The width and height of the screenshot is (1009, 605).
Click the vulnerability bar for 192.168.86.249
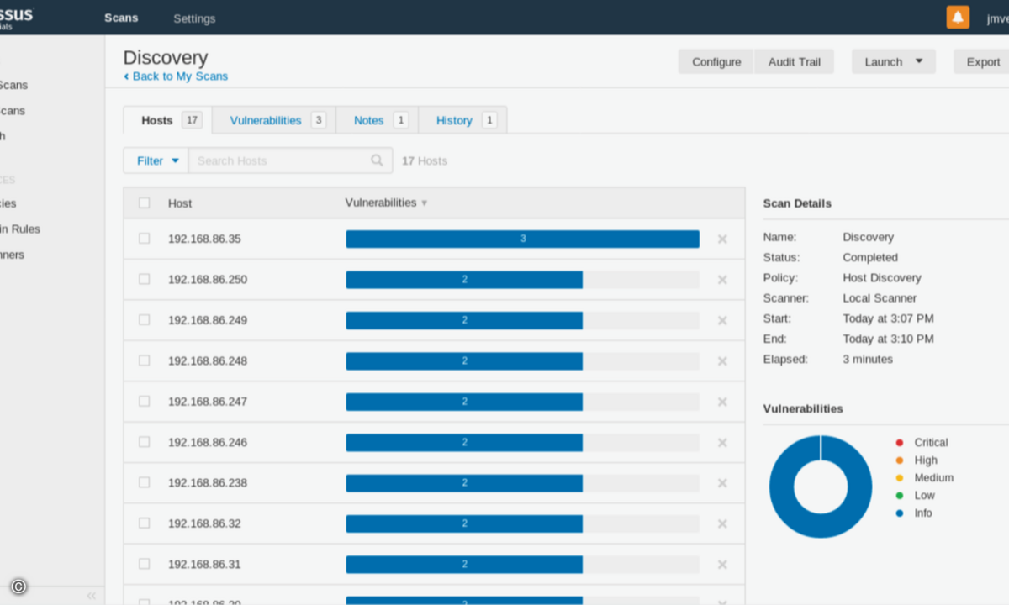point(522,320)
